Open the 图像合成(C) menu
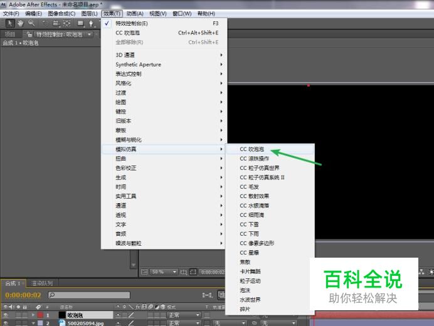434x326 pixels. tap(61, 14)
